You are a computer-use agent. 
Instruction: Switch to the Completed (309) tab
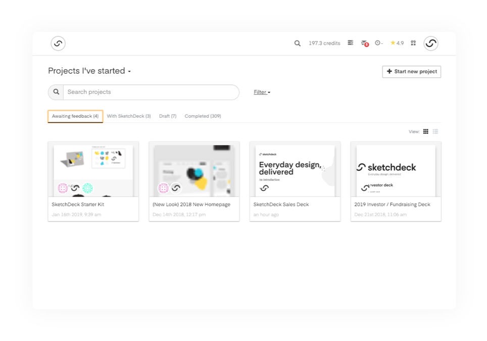click(x=203, y=116)
